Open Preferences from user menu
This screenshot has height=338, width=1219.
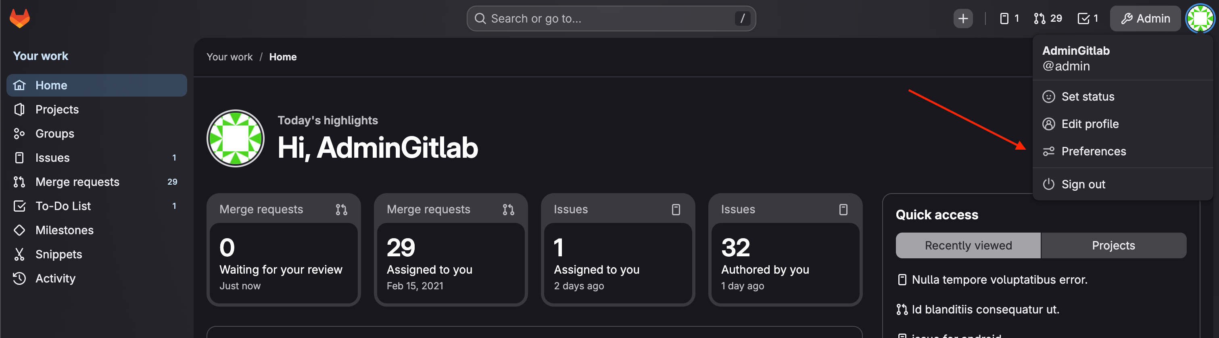[1123, 152]
